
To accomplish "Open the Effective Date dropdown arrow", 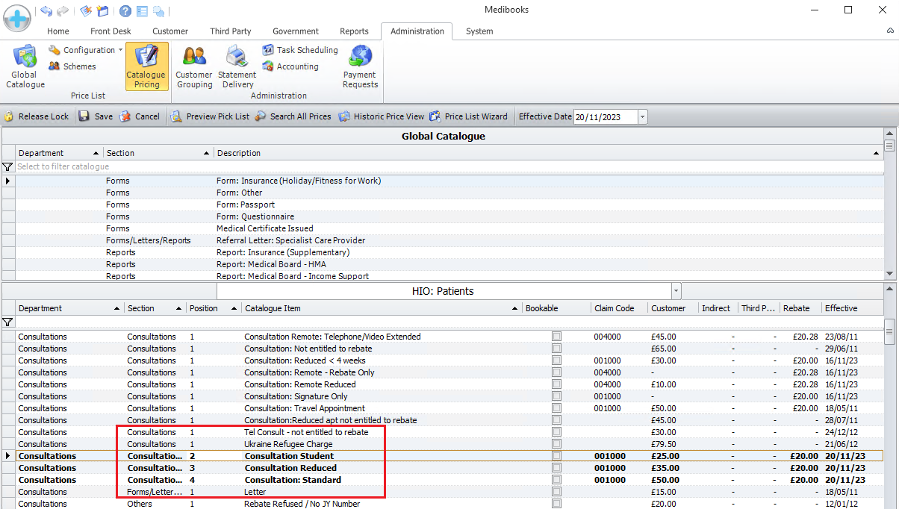I will [x=642, y=116].
